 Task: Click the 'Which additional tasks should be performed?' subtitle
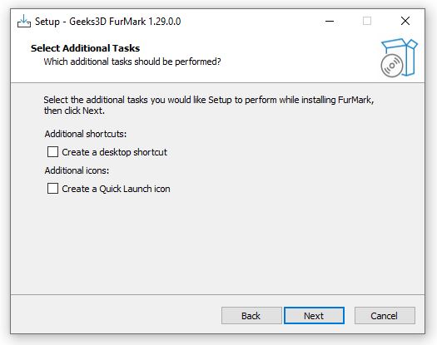132,62
